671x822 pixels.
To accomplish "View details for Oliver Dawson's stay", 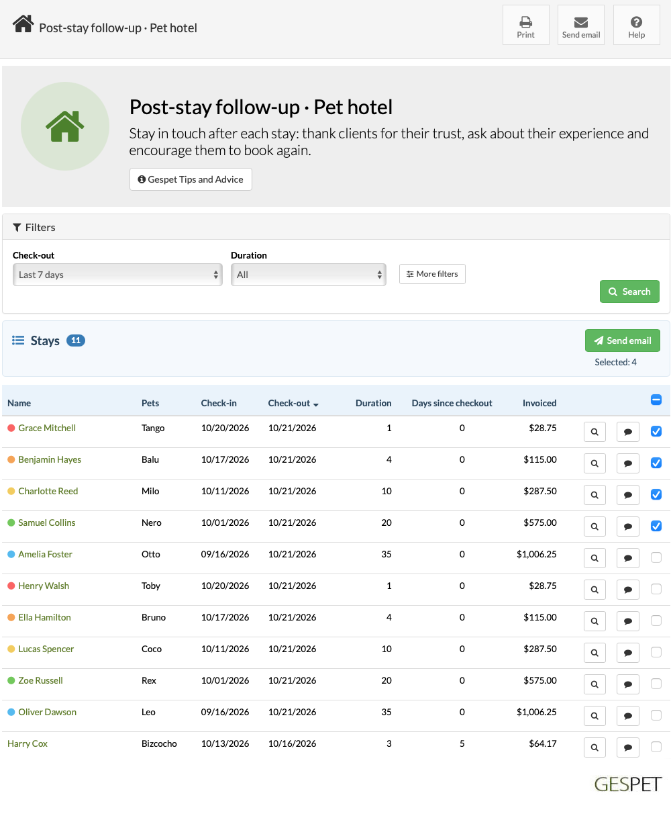I will click(595, 716).
